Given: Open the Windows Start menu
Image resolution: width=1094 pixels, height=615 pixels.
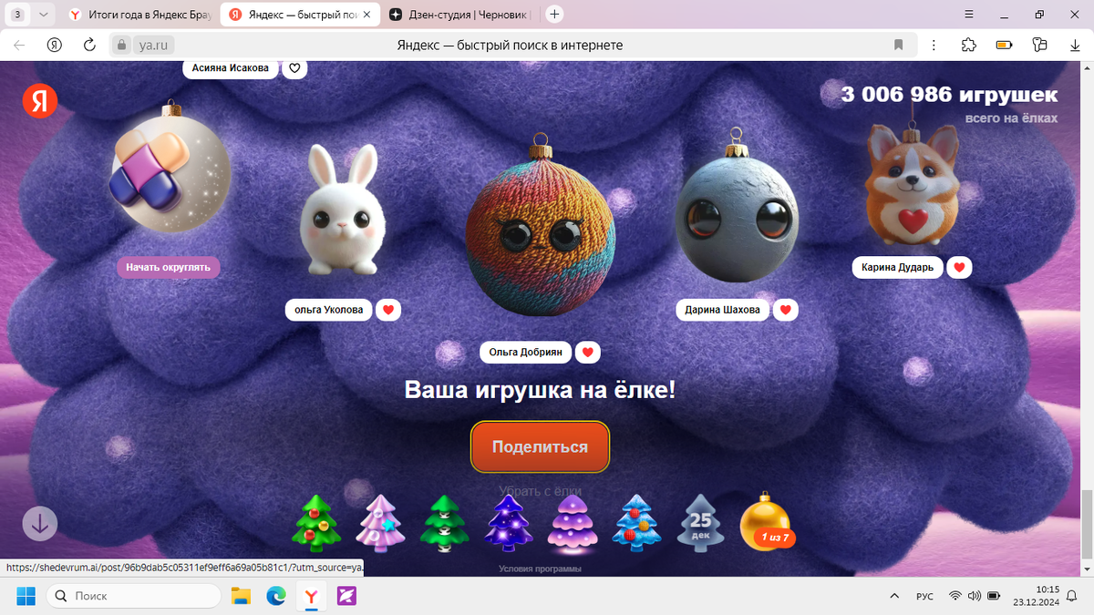Looking at the screenshot, I should 26,596.
